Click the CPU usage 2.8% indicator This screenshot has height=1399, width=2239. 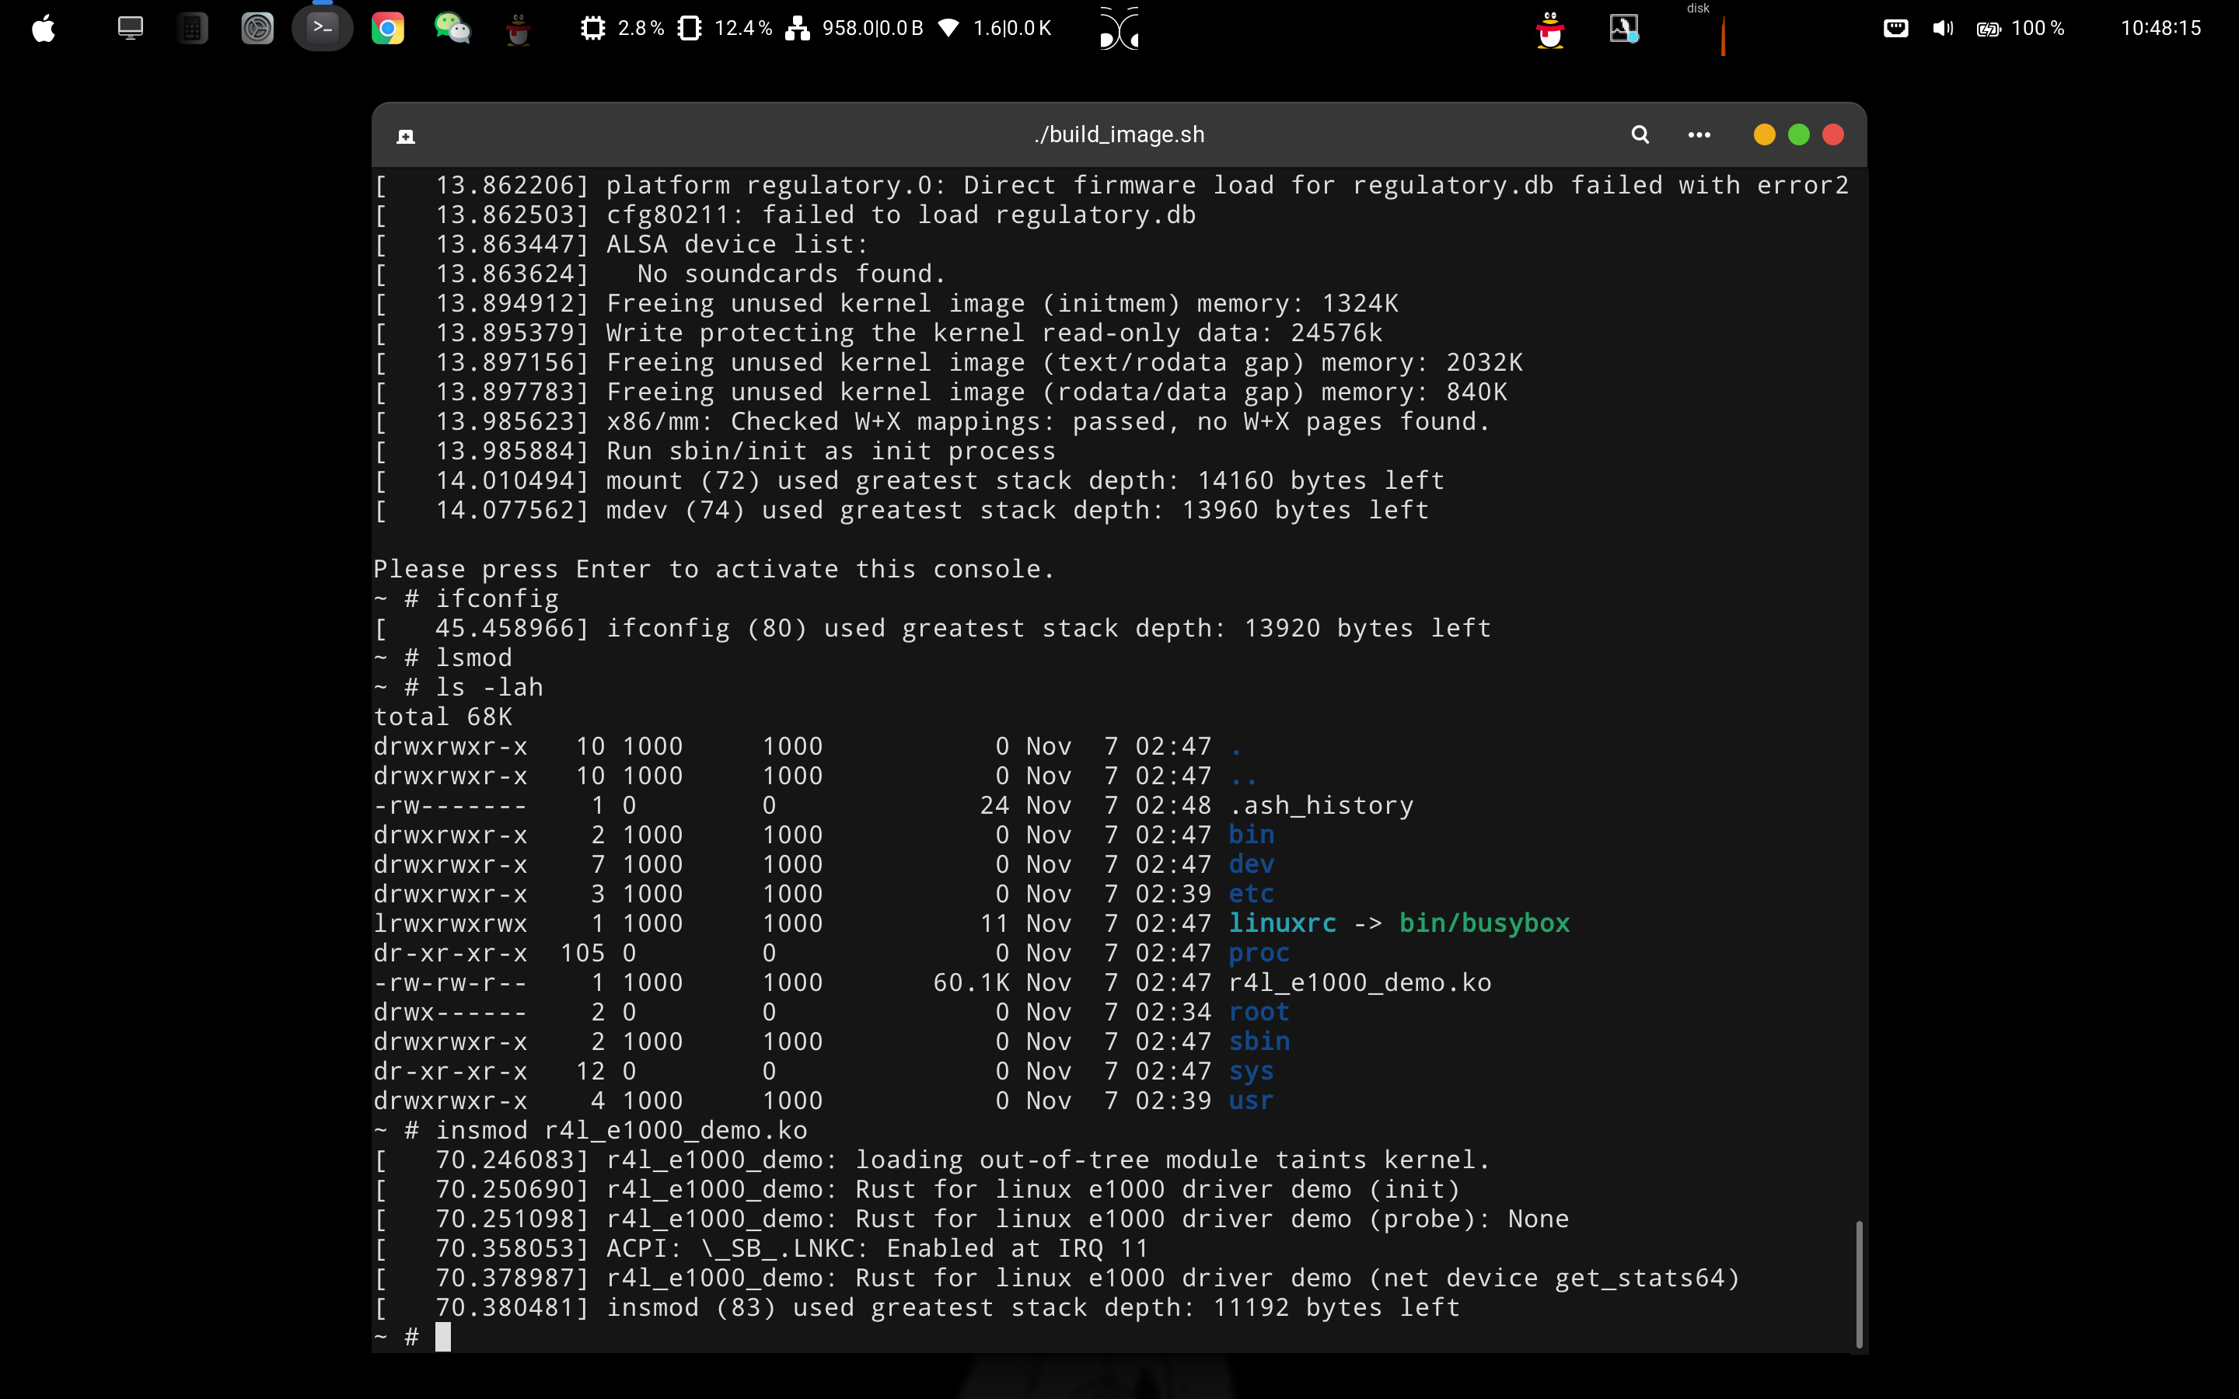point(623,29)
